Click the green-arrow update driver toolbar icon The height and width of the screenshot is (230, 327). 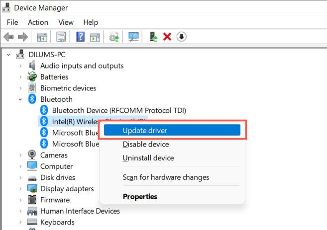154,37
